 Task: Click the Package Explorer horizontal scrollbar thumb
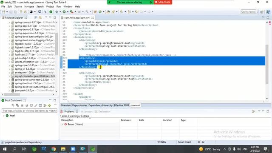[12, 94]
